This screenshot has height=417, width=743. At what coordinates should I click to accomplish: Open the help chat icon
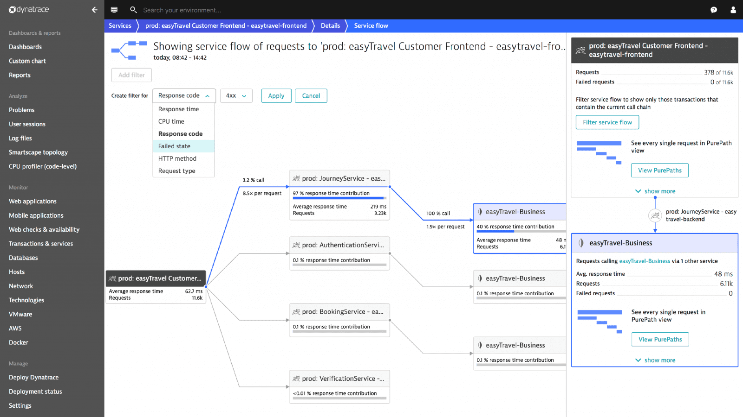[714, 10]
